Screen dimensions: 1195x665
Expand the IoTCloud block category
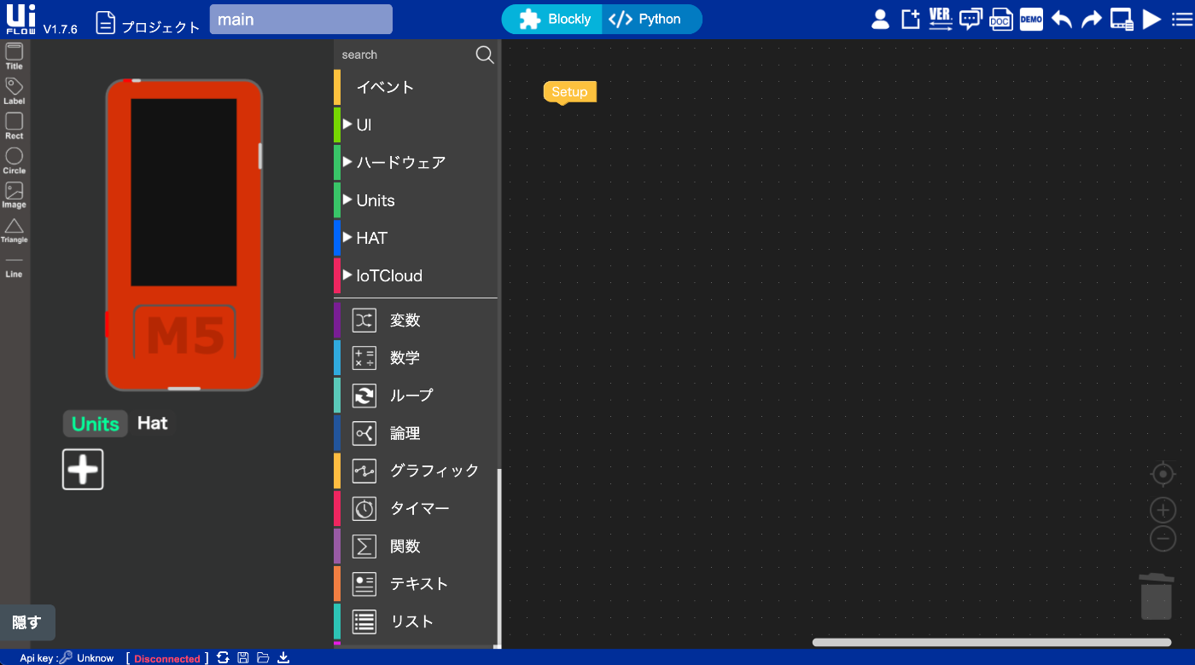click(415, 275)
